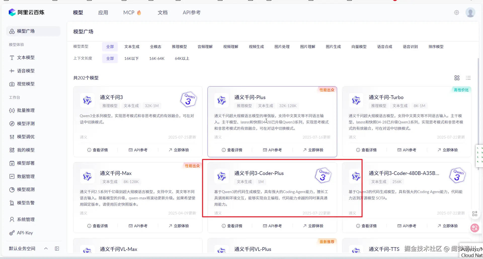Click API参考 on 通义千问3-Coder-480B card
This screenshot has width=483, height=259.
tap(407, 226)
